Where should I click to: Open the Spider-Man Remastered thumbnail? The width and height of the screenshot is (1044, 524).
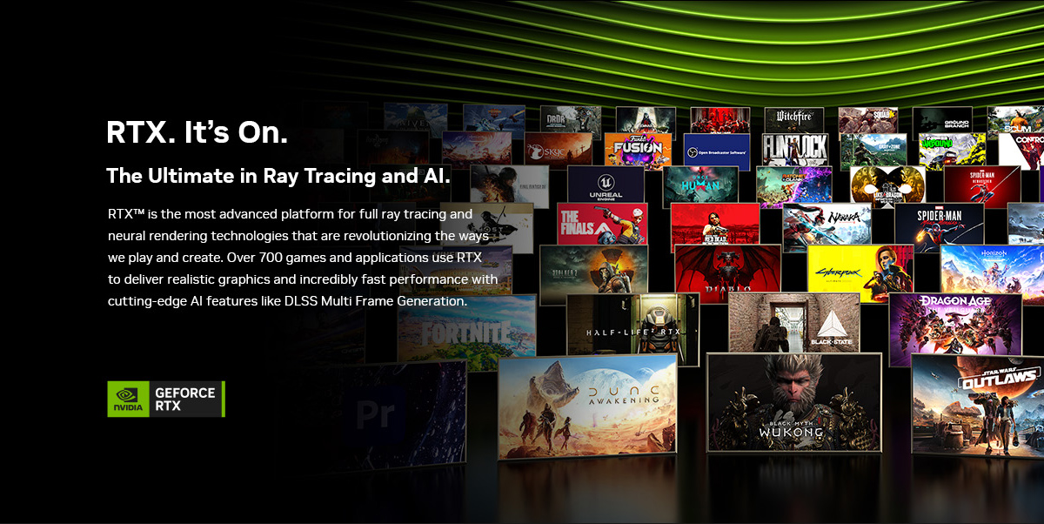tap(981, 185)
